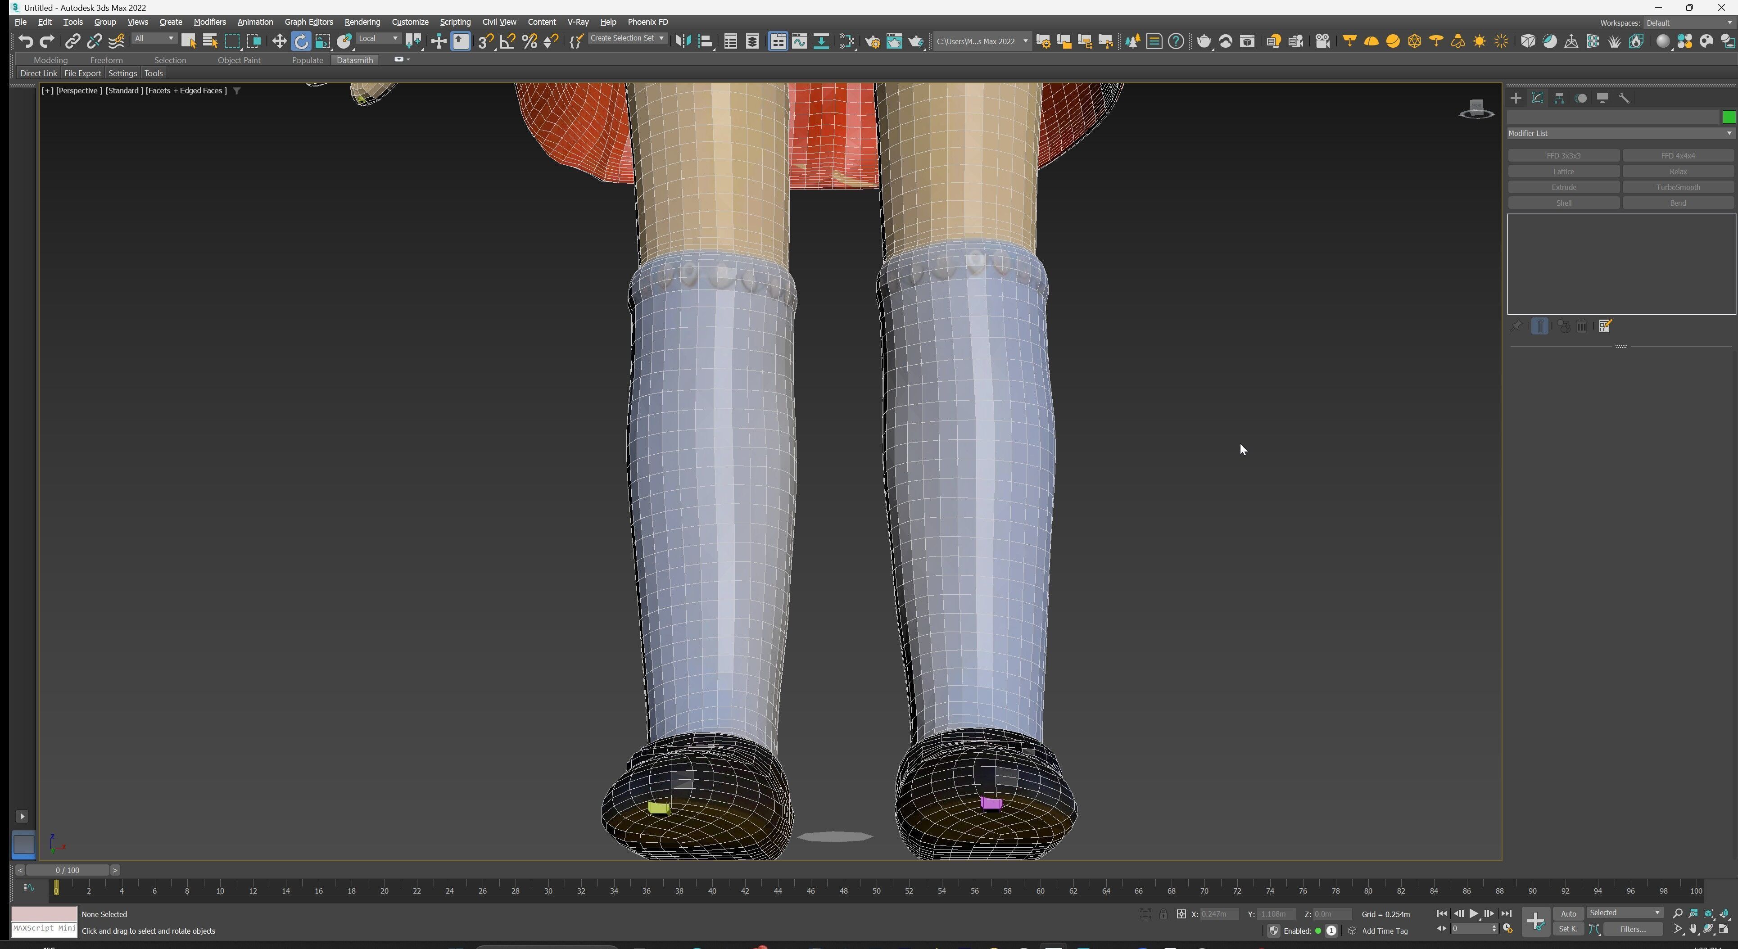1738x949 pixels.
Task: Toggle the Angle Snap icon
Action: click(507, 42)
